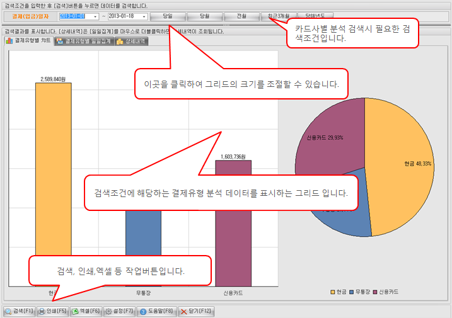The width and height of the screenshot is (452, 318).
Task: Click the 검색[F1] magnifier icon
Action: pyautogui.click(x=8, y=311)
